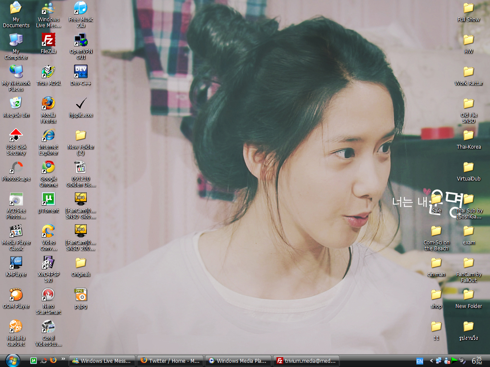Screen dimensions: 490x367
Task: Select the GOM Player shortcut
Action: pyautogui.click(x=16, y=298)
